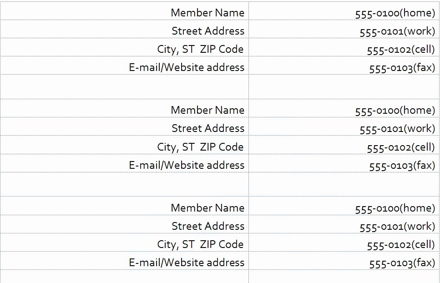The image size is (440, 283).
Task: Click 555-0100(home) in the first contact block
Action: pos(395,13)
